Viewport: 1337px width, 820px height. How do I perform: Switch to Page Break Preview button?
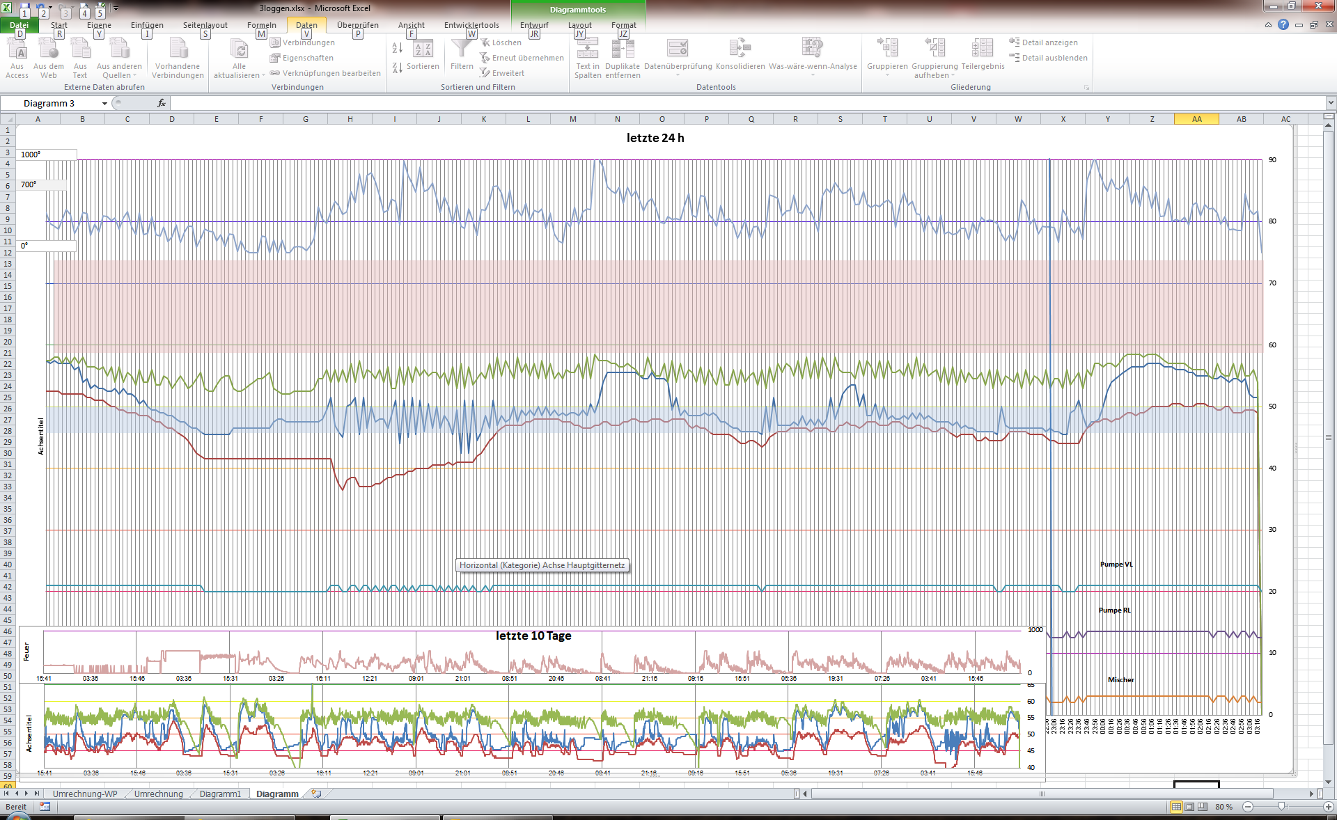[x=1203, y=807]
